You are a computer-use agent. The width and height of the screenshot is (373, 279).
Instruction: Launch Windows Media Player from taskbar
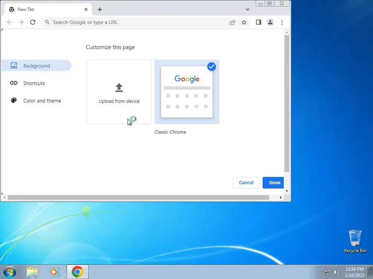54,272
